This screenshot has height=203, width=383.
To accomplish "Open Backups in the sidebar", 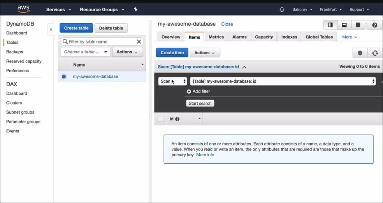I will (x=15, y=52).
